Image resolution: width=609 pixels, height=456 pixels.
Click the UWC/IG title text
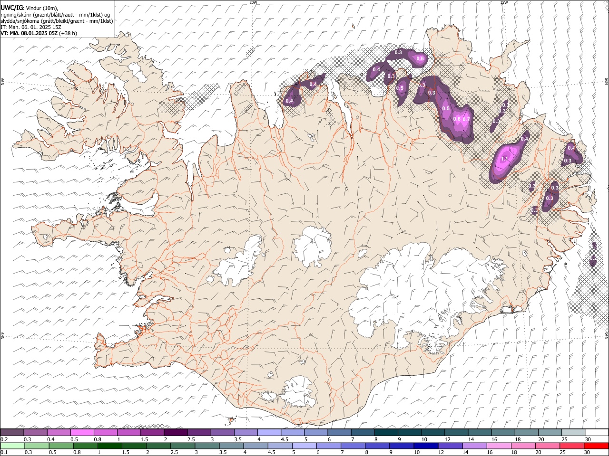pos(11,8)
